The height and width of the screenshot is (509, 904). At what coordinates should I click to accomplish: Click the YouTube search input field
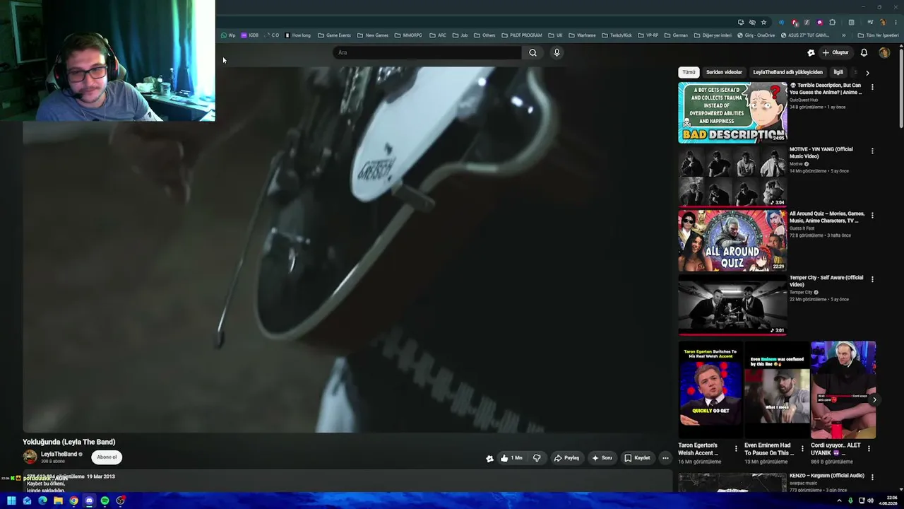point(427,52)
